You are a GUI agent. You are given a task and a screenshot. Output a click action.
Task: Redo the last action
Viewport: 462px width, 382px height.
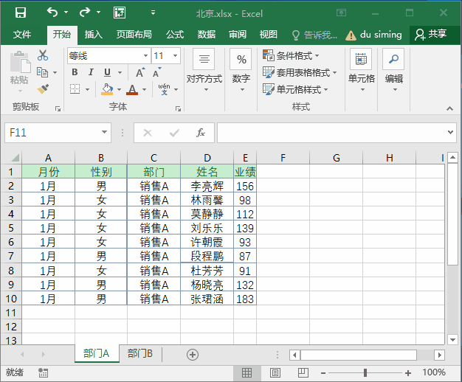85,13
